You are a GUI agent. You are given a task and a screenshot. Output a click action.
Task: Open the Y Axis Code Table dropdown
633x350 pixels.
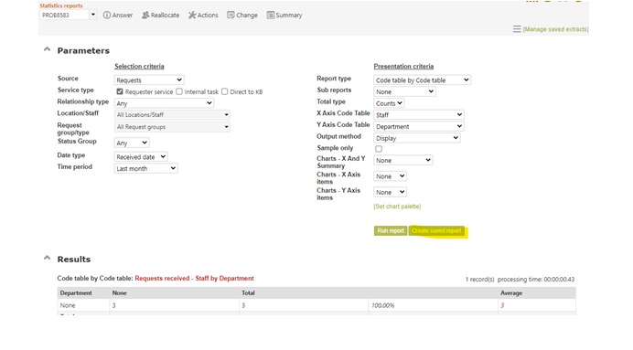[419, 127]
